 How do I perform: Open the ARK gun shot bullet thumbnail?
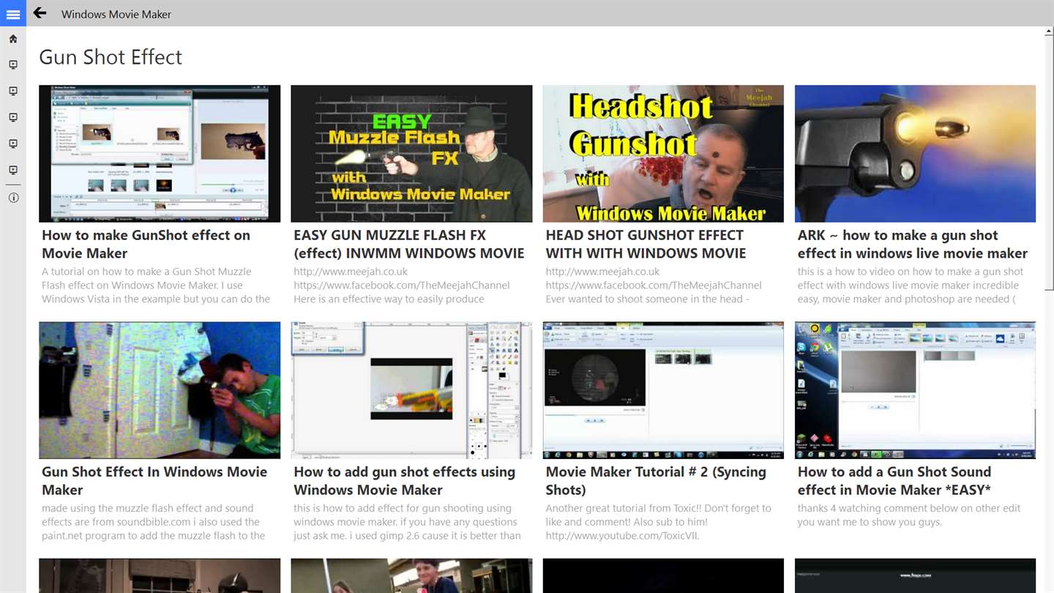(x=915, y=154)
